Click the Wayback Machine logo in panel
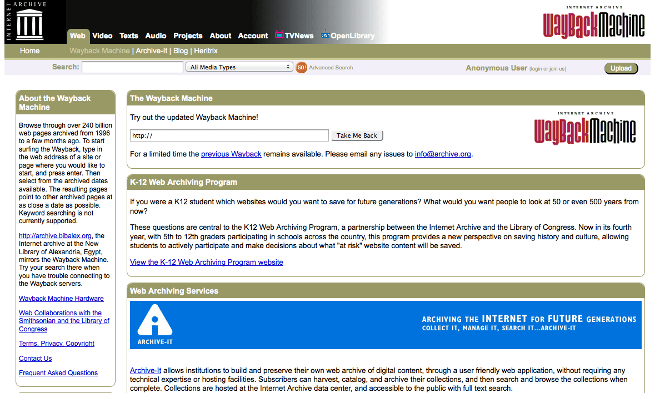Viewport: 655px width, 393px height. coord(585,128)
